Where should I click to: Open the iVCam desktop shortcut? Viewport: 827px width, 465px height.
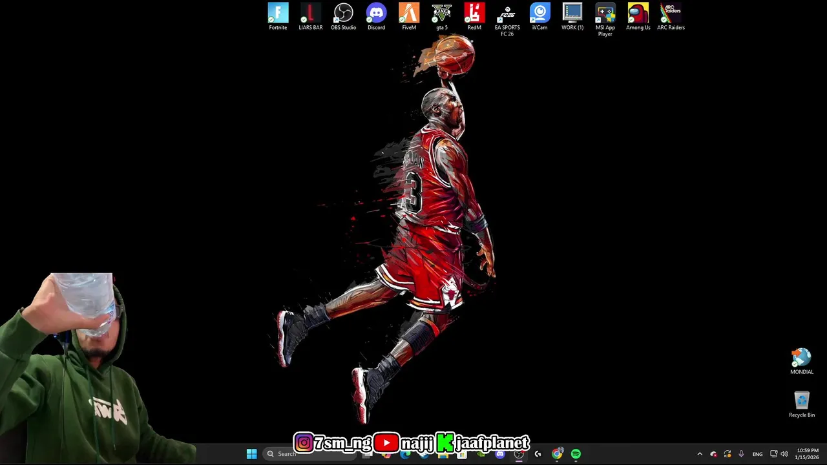(x=539, y=17)
